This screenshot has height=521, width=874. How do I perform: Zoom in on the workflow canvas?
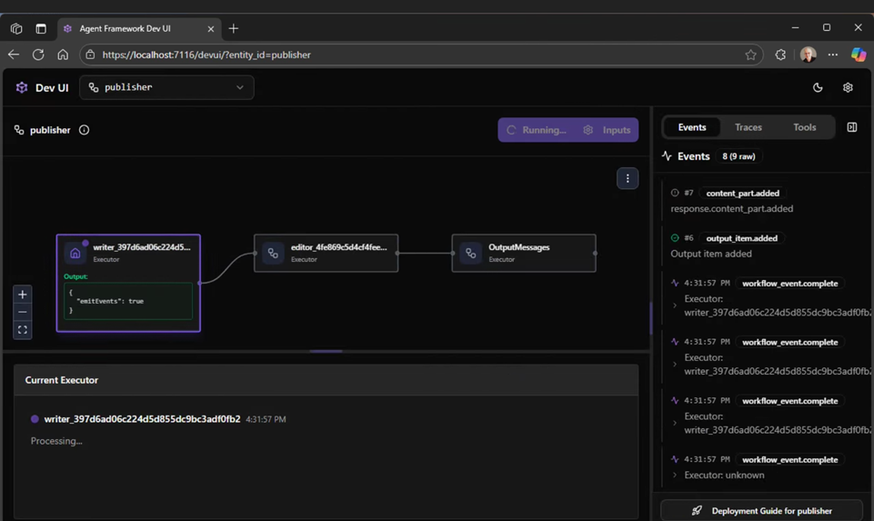pos(23,295)
